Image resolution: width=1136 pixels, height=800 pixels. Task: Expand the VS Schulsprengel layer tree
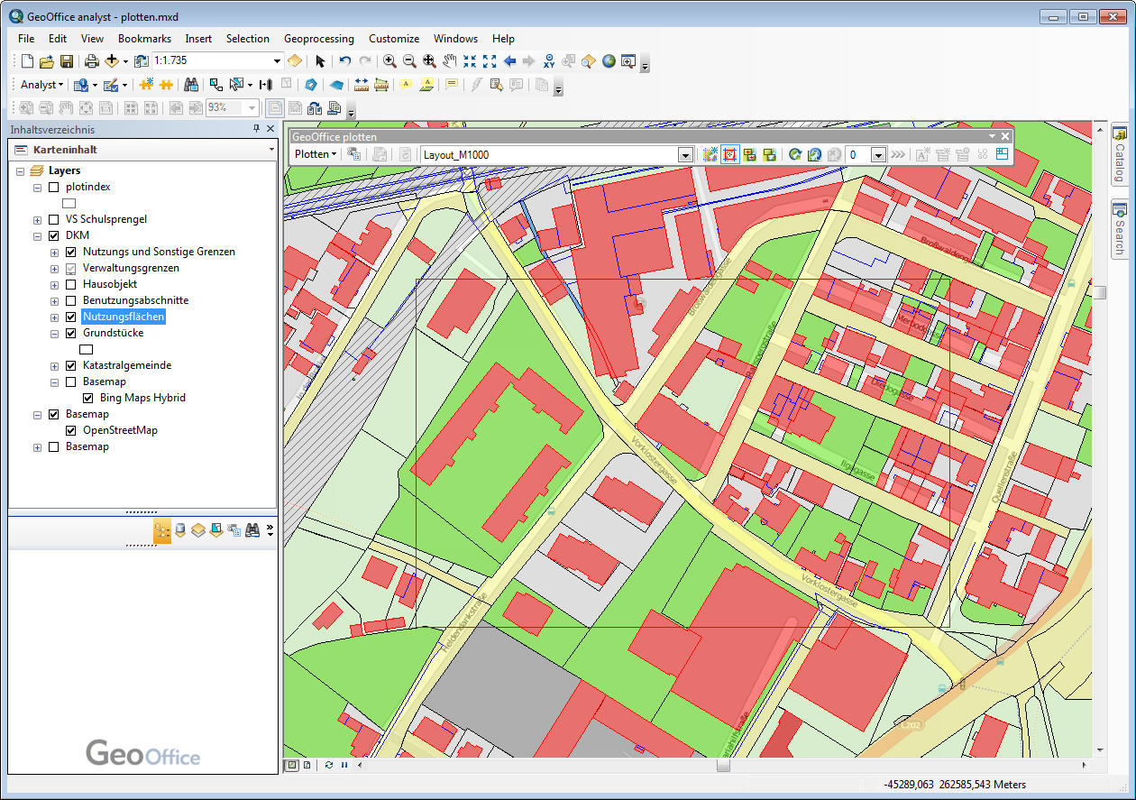click(x=37, y=219)
